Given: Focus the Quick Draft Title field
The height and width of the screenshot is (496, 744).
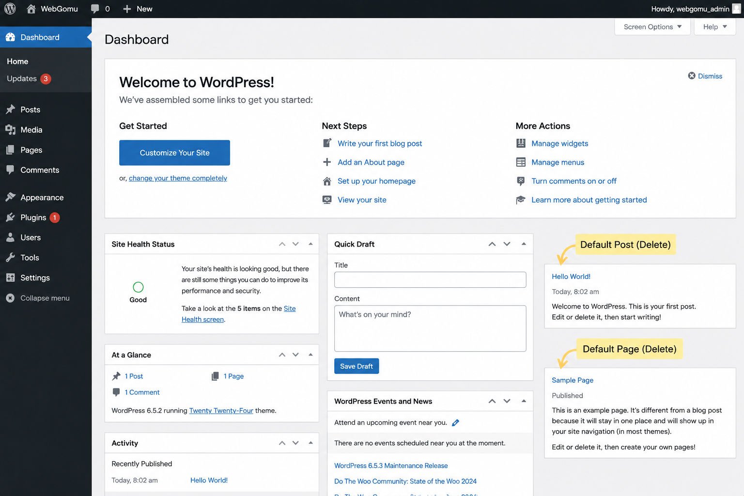Looking at the screenshot, I should click(430, 279).
